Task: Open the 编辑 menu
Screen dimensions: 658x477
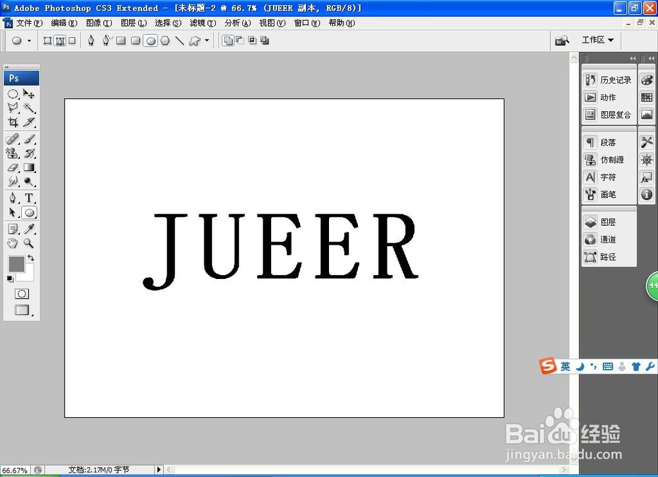Action: click(64, 23)
